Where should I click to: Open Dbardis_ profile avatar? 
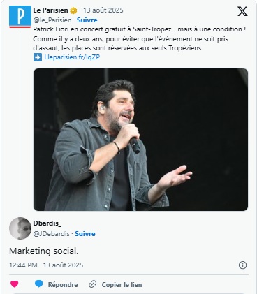click(x=20, y=228)
